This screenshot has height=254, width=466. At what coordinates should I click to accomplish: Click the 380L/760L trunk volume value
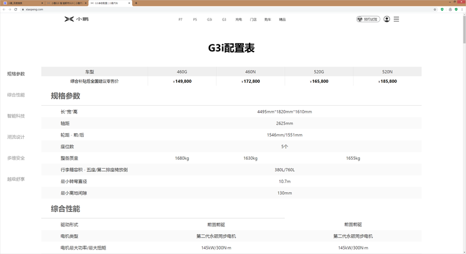285,170
